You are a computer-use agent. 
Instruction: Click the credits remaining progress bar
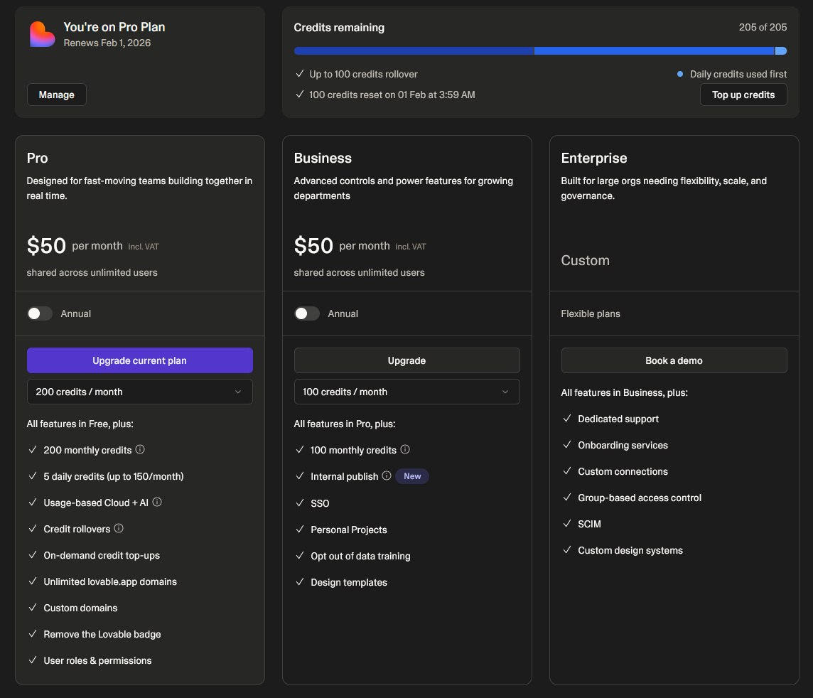(x=540, y=51)
